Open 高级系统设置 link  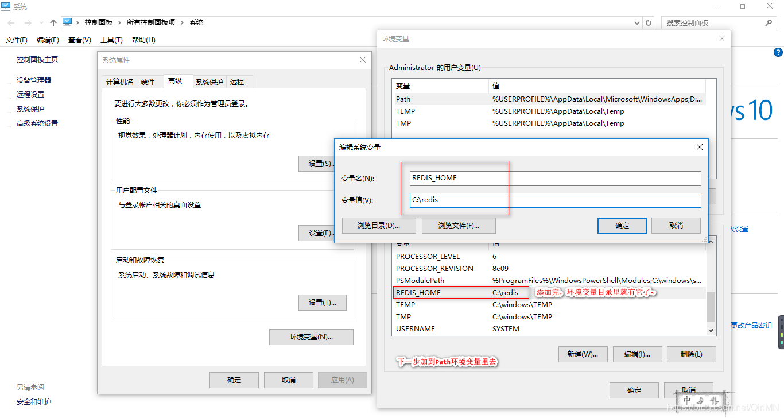pyautogui.click(x=37, y=123)
